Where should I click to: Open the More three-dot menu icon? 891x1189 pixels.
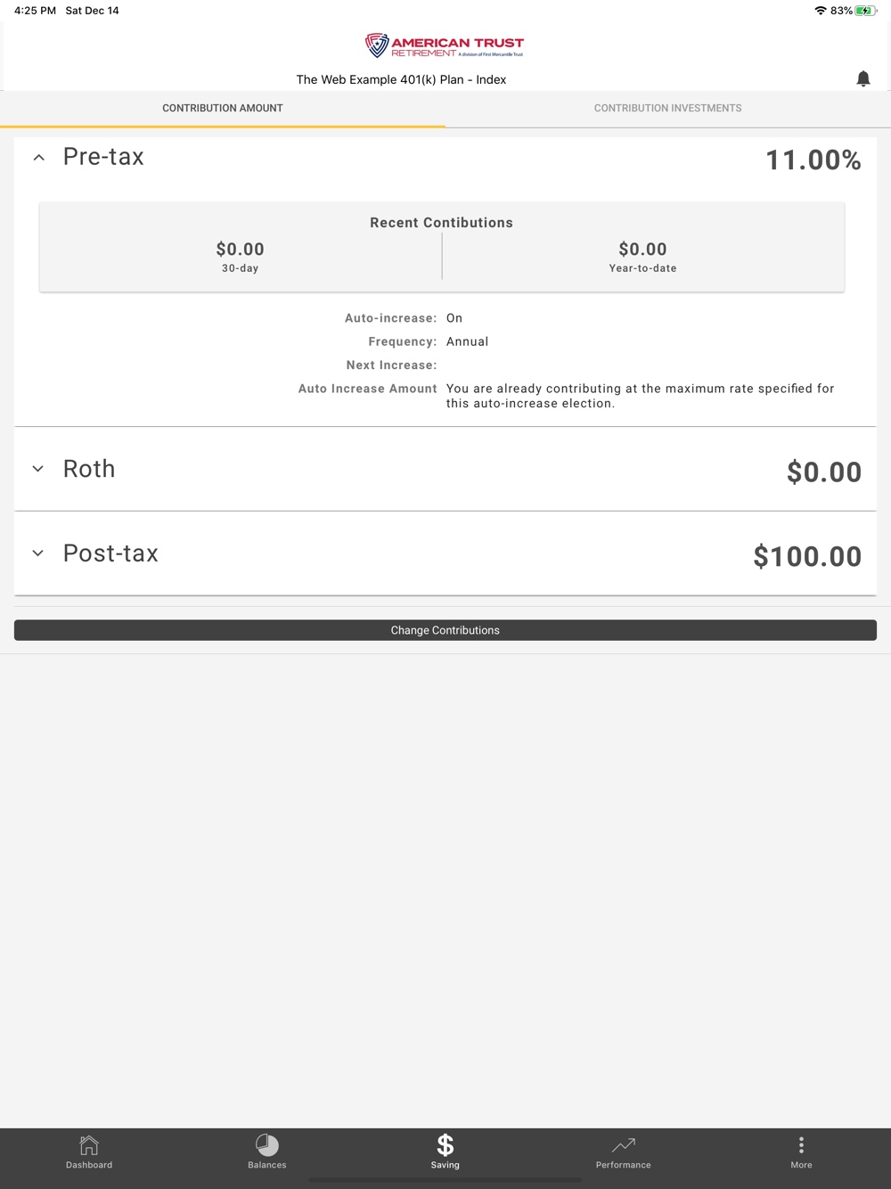coord(801,1144)
